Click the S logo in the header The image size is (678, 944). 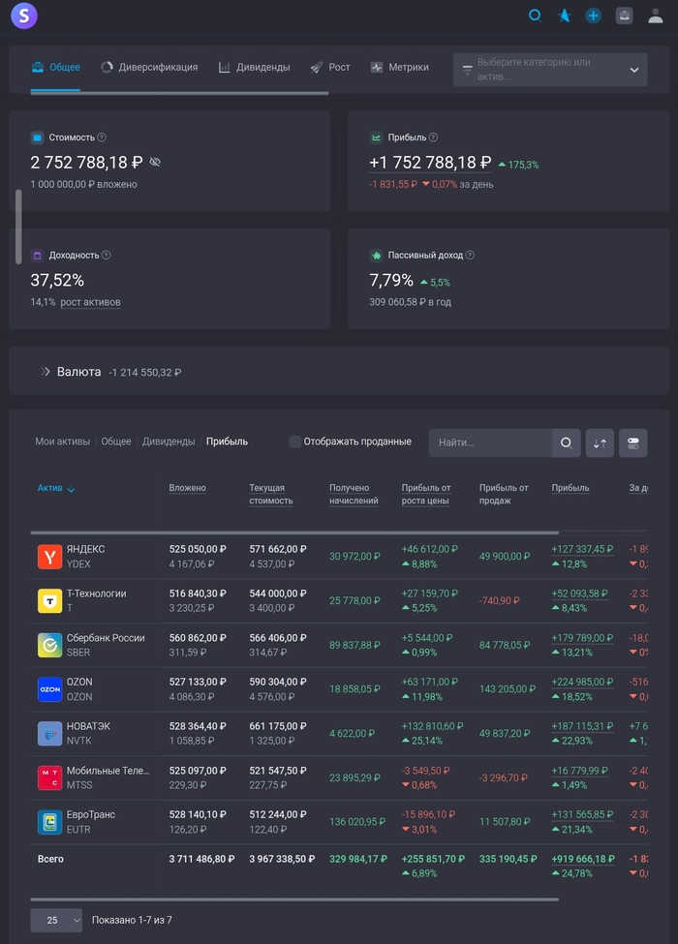[x=23, y=15]
